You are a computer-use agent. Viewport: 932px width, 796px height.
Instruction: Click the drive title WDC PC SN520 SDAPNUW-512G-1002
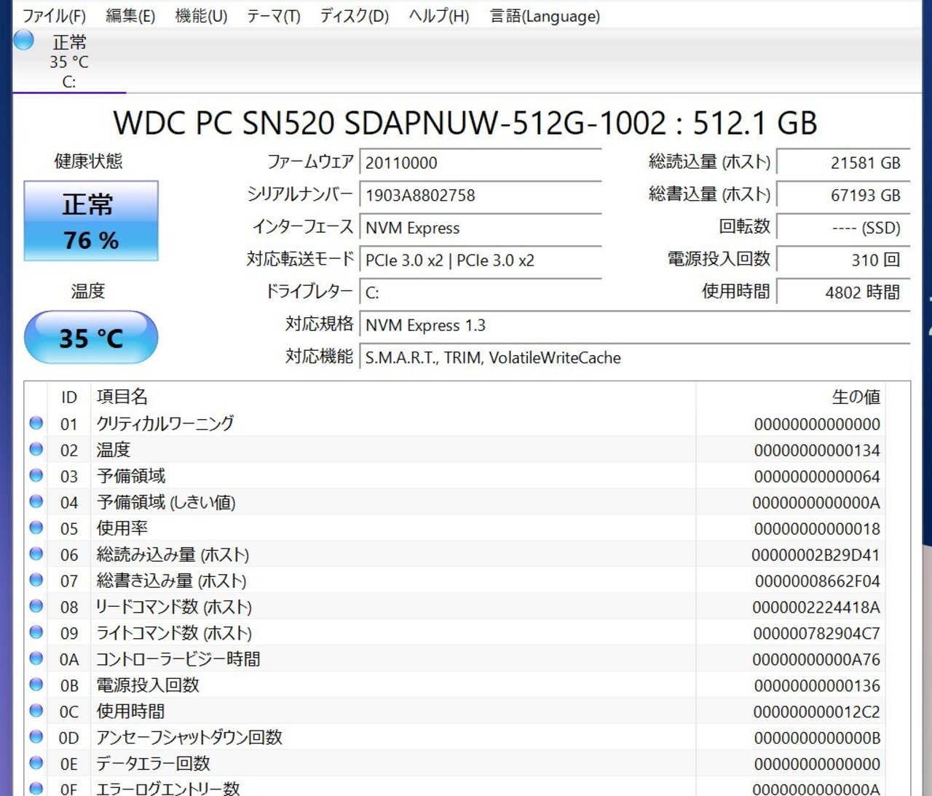tap(390, 123)
